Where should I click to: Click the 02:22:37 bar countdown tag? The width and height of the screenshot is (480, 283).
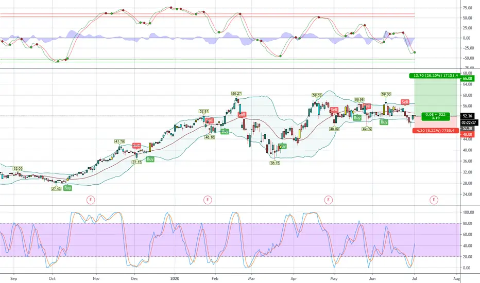point(469,122)
